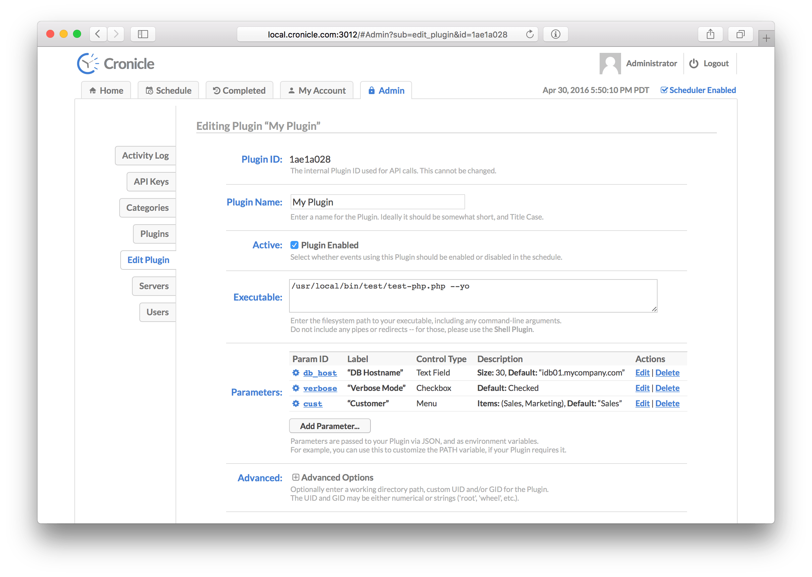The width and height of the screenshot is (812, 577).
Task: Click into the Executable text area
Action: (x=473, y=296)
